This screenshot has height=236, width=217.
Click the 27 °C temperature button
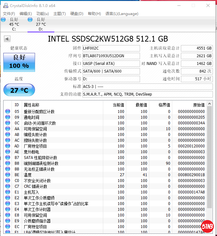pos(19,90)
